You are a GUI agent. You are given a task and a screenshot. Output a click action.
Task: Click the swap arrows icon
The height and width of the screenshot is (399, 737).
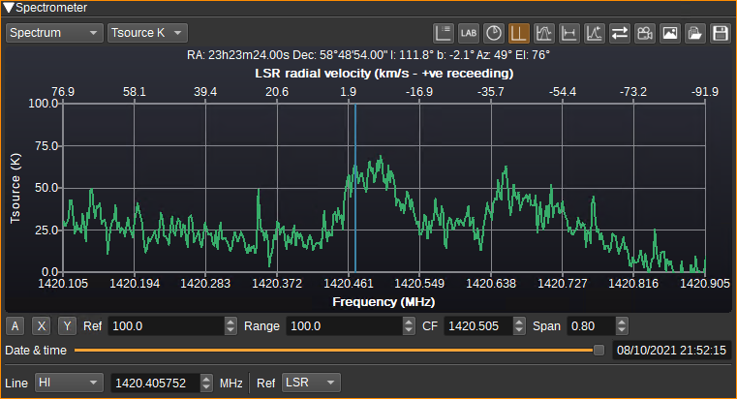[x=620, y=33]
